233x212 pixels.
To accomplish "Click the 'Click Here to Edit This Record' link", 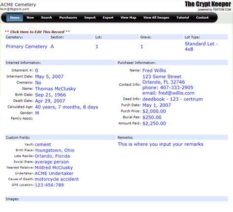I will click(x=37, y=32).
